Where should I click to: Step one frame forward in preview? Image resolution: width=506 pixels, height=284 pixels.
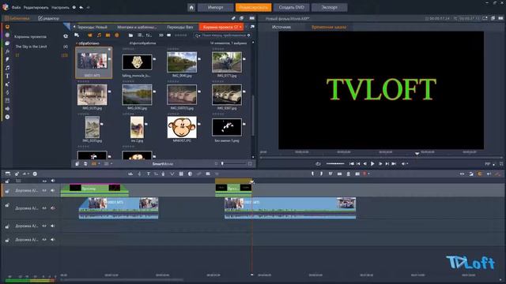[380, 164]
